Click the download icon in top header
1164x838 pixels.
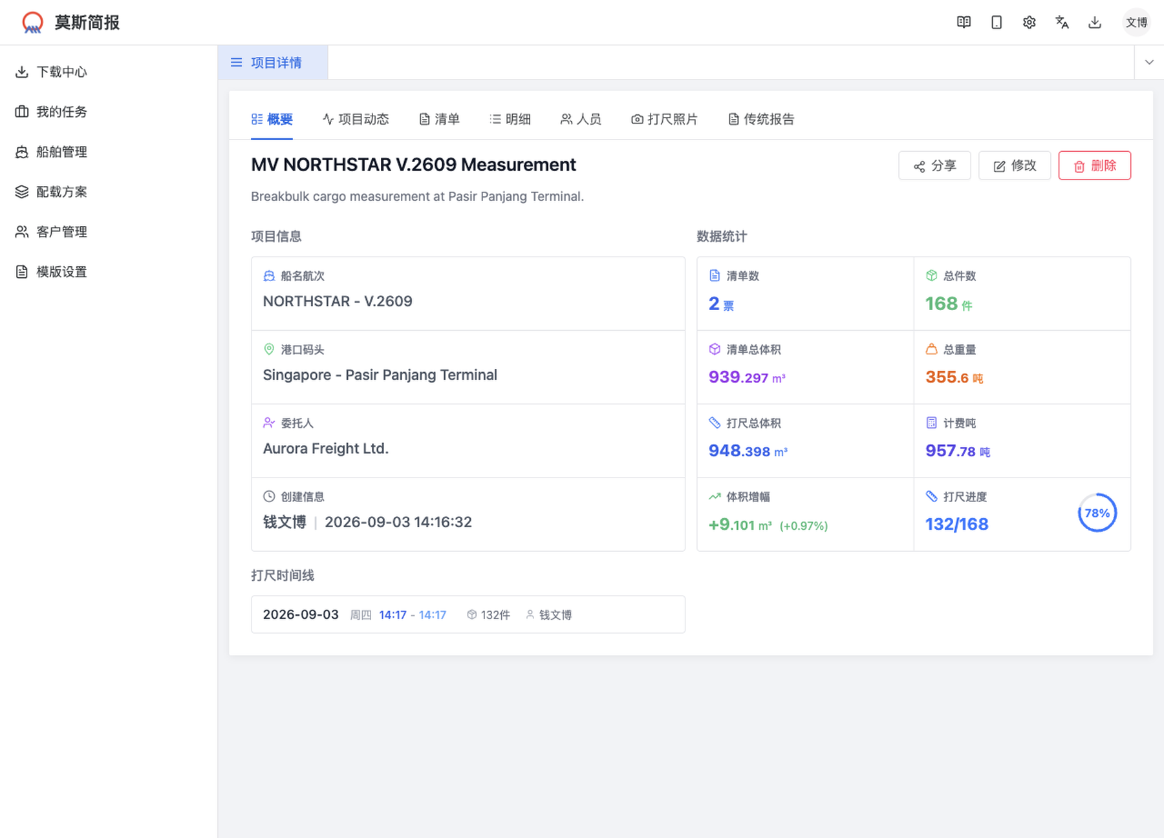pyautogui.click(x=1095, y=23)
